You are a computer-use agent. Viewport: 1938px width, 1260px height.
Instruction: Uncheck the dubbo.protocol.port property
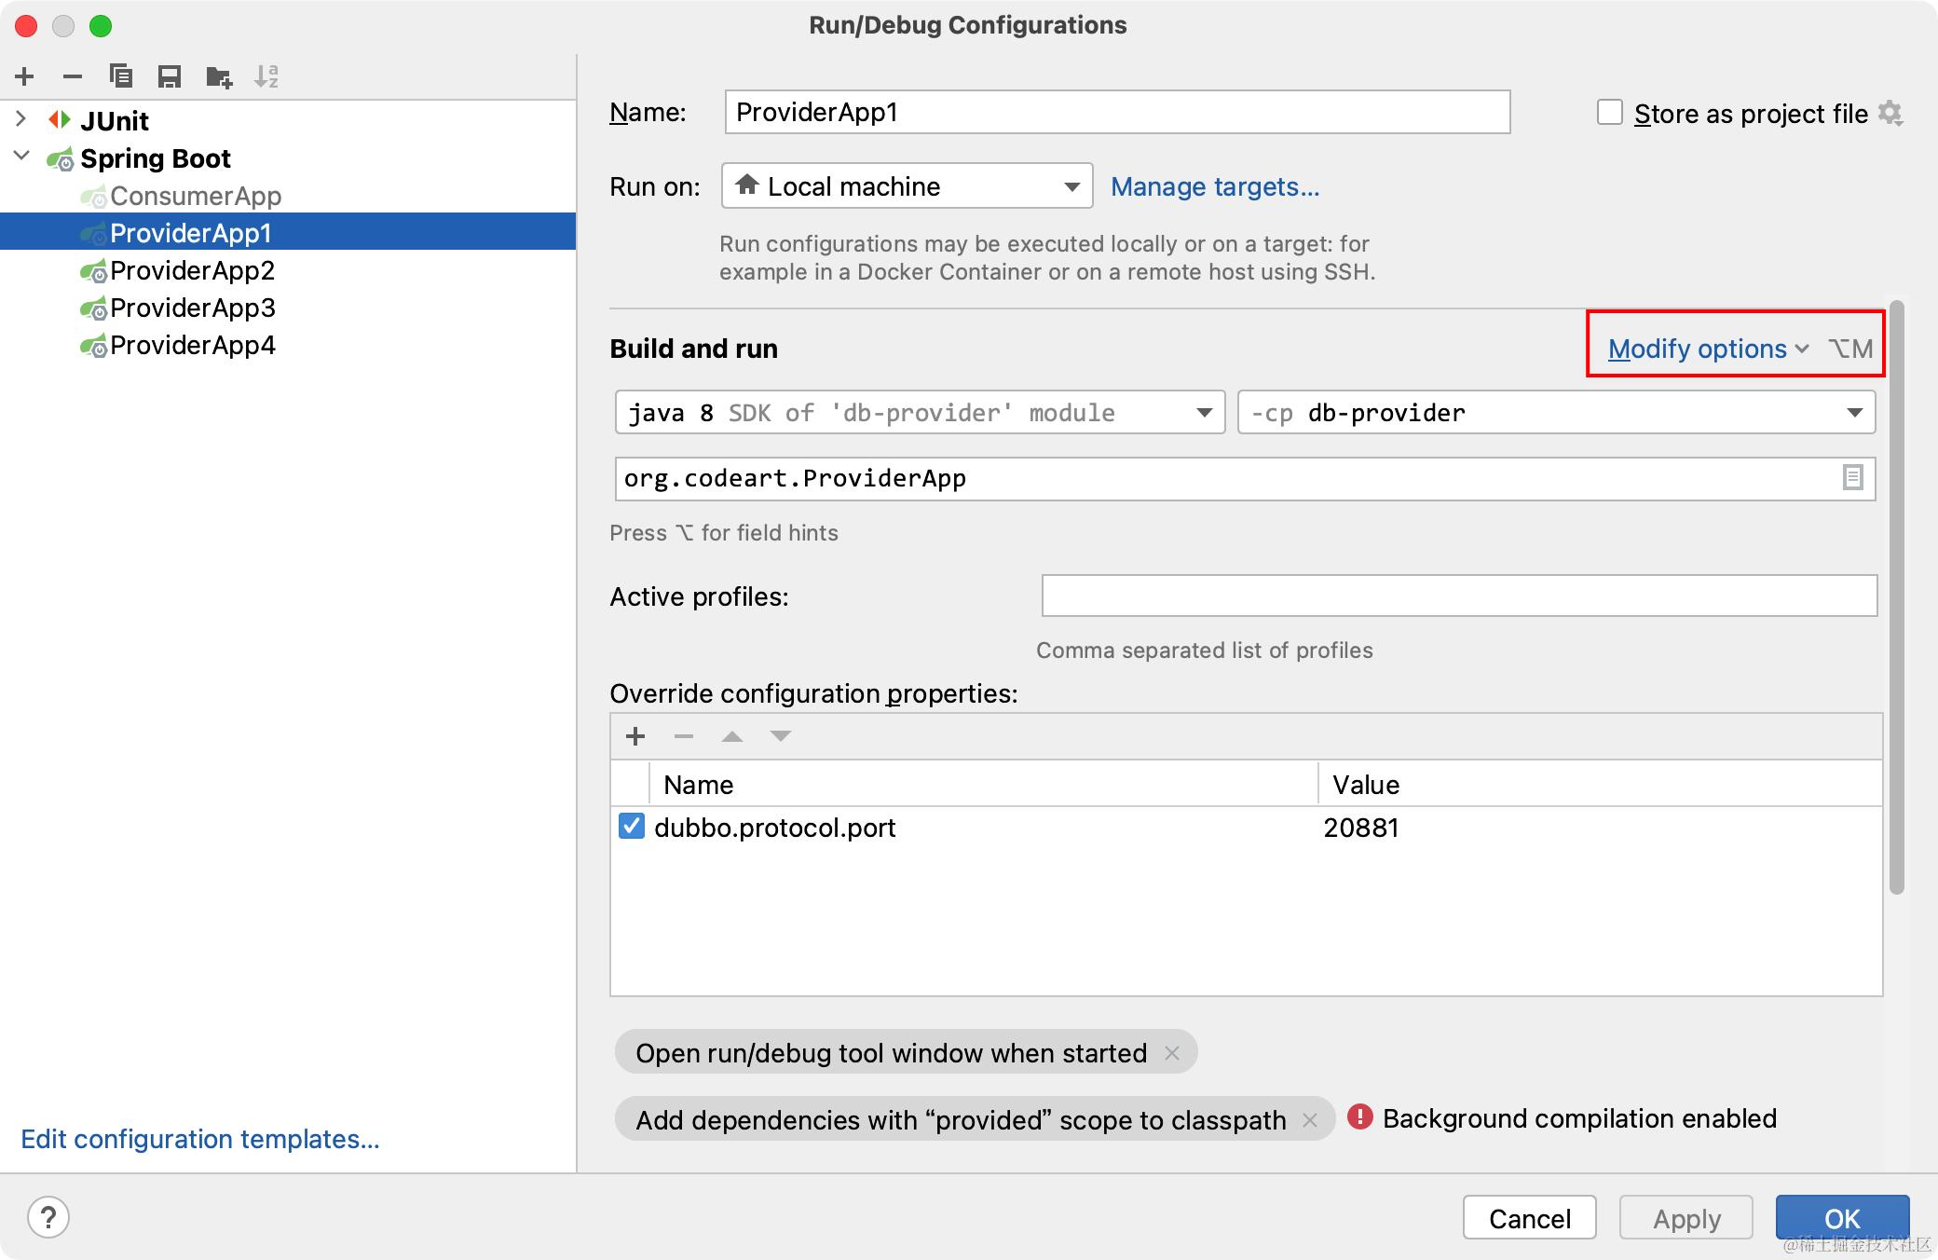(x=631, y=827)
